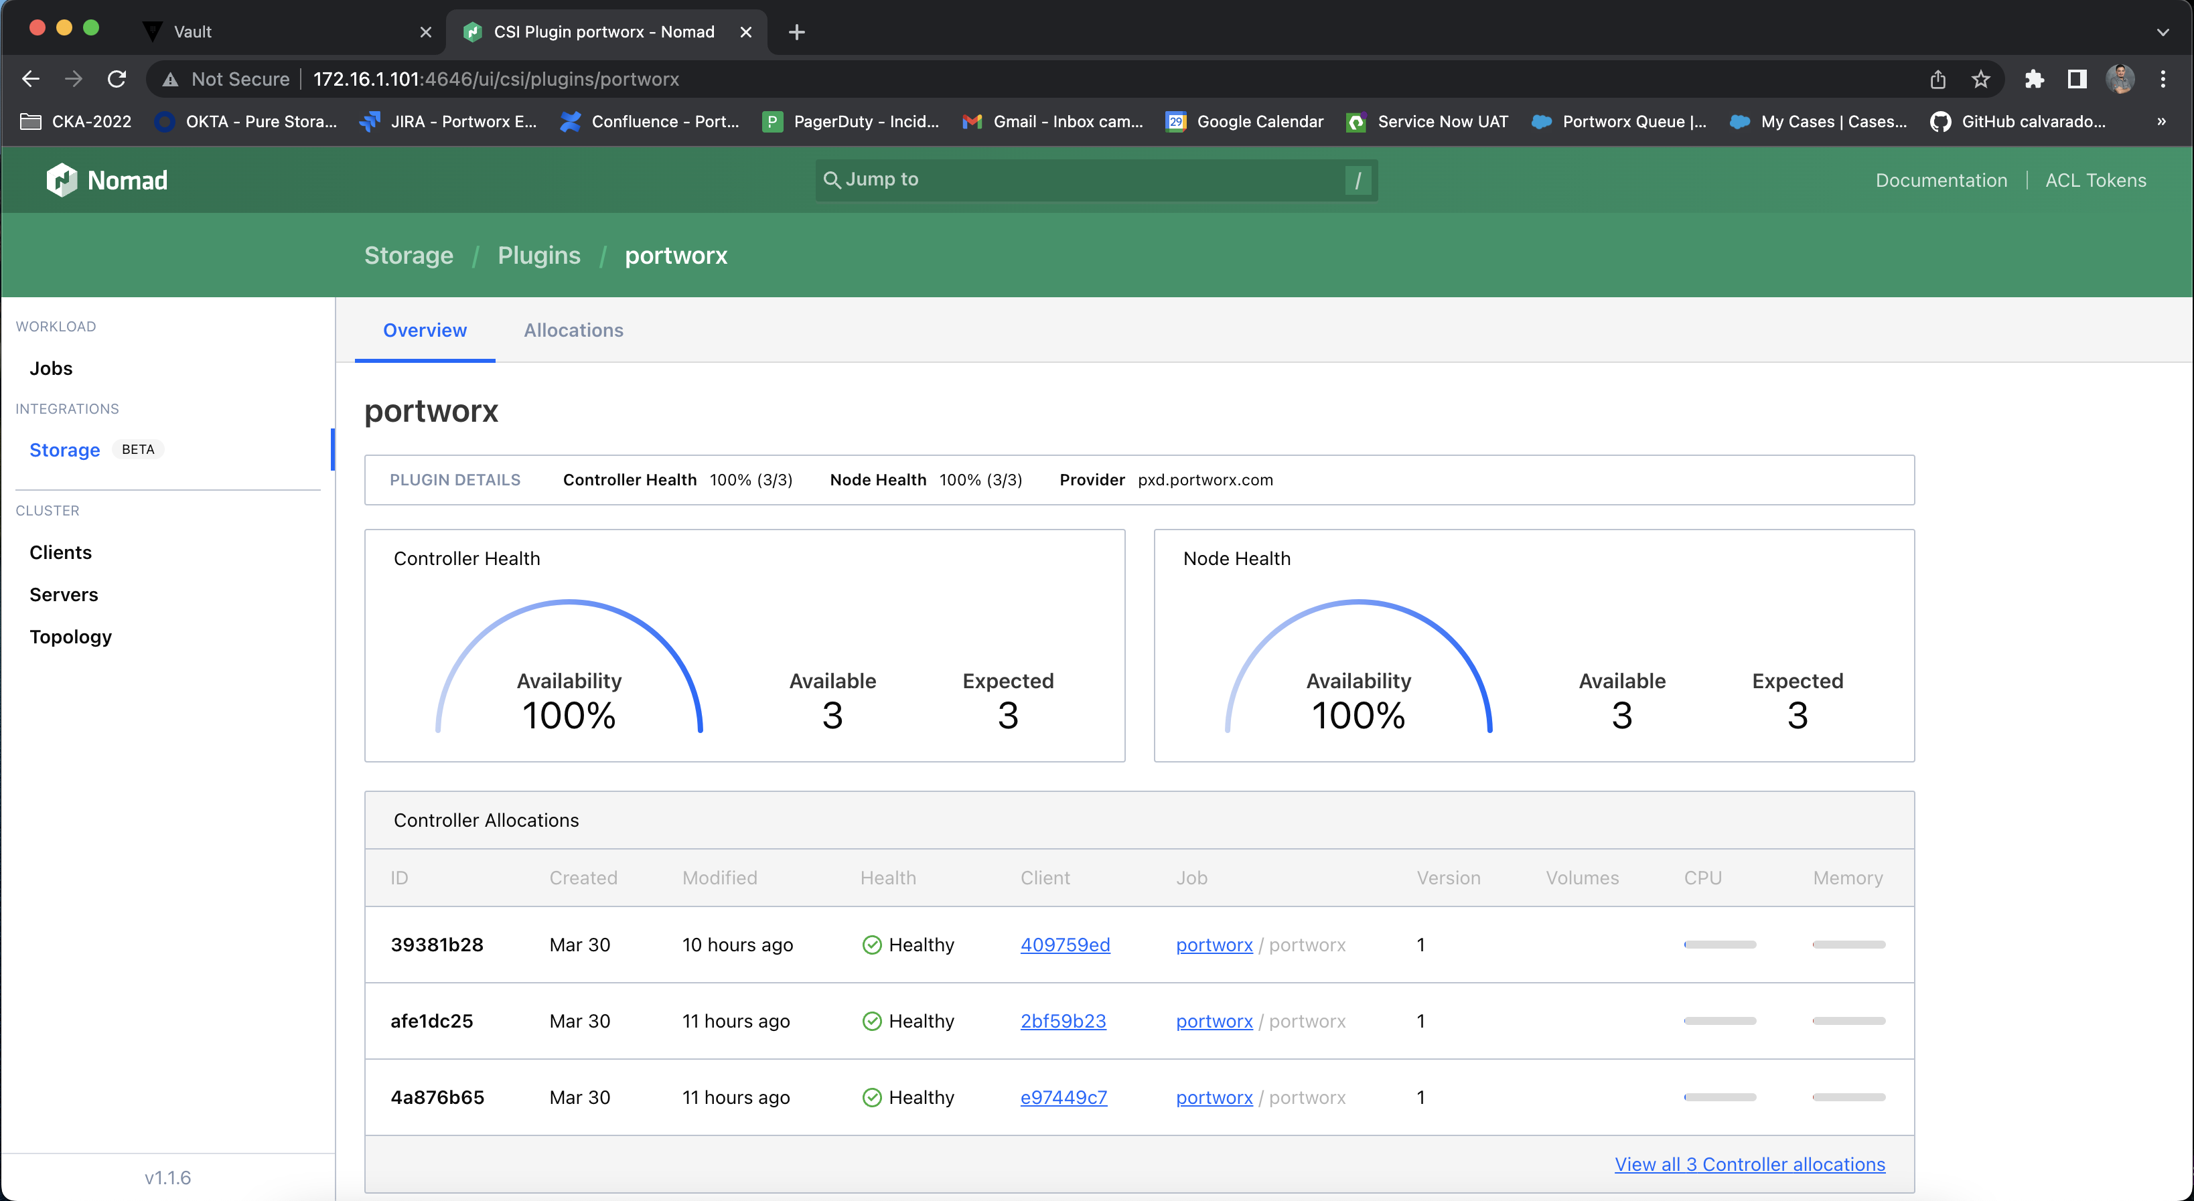Open ACL Tokens link

point(2095,181)
